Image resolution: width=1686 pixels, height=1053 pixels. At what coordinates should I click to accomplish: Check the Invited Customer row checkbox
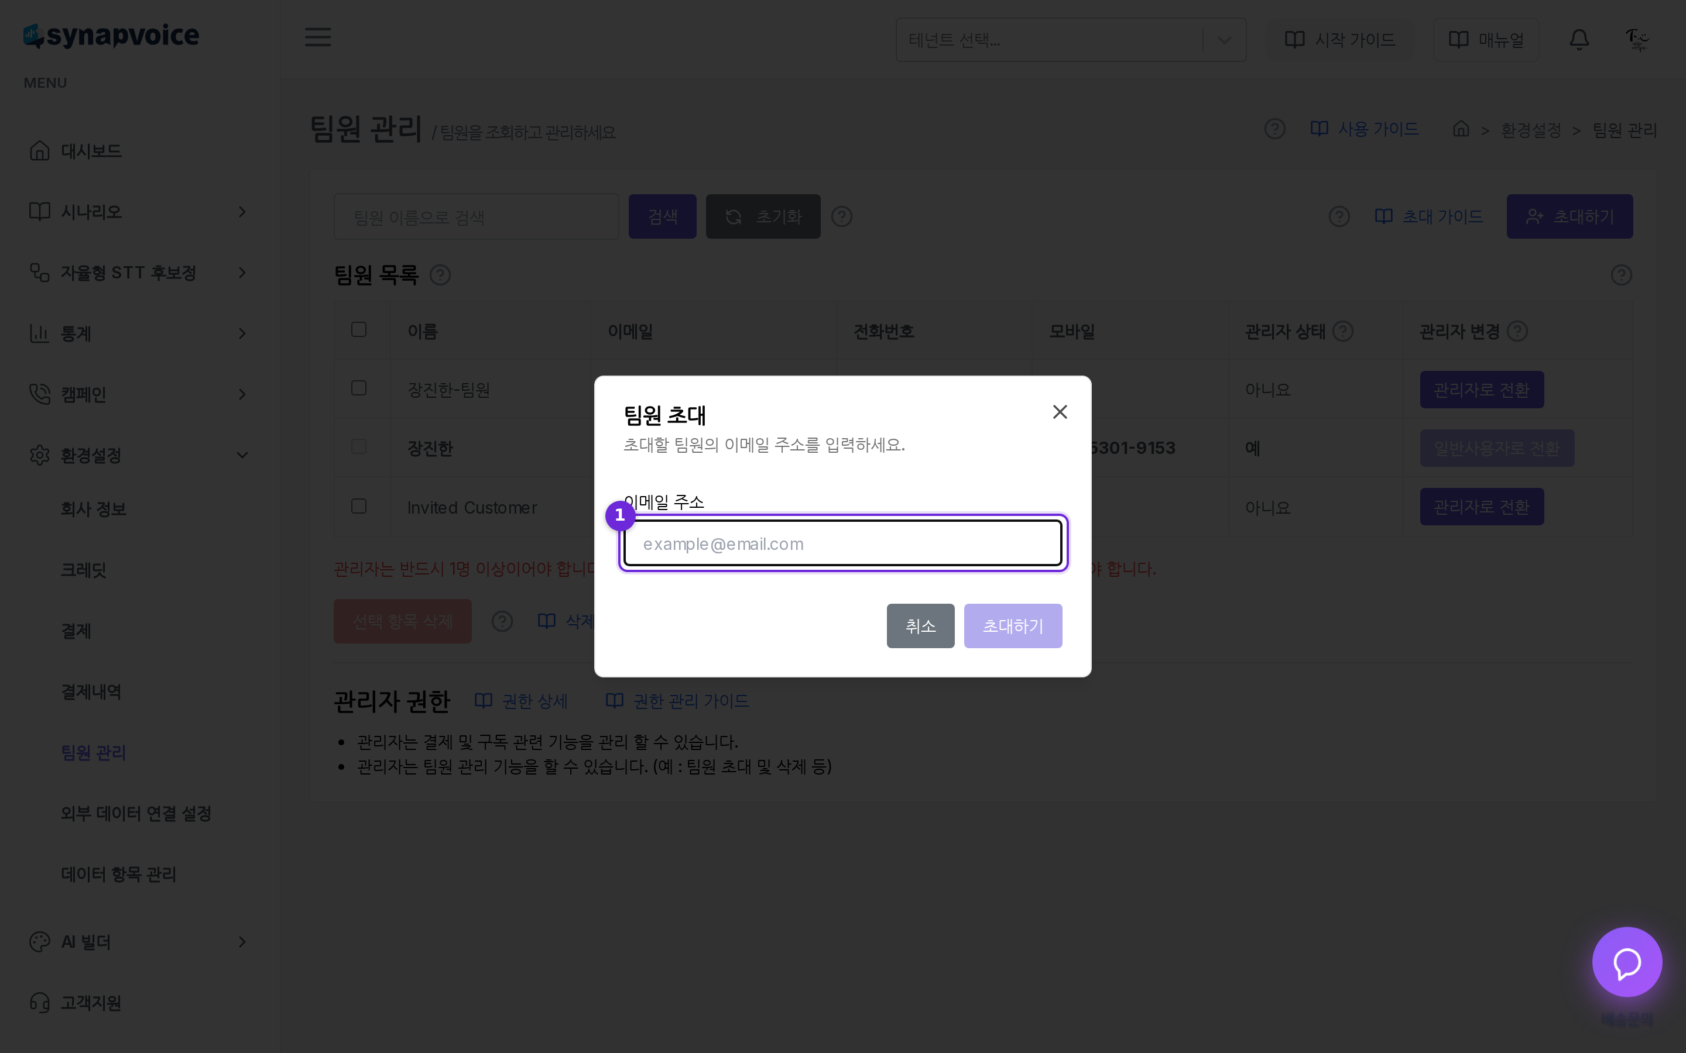(359, 506)
